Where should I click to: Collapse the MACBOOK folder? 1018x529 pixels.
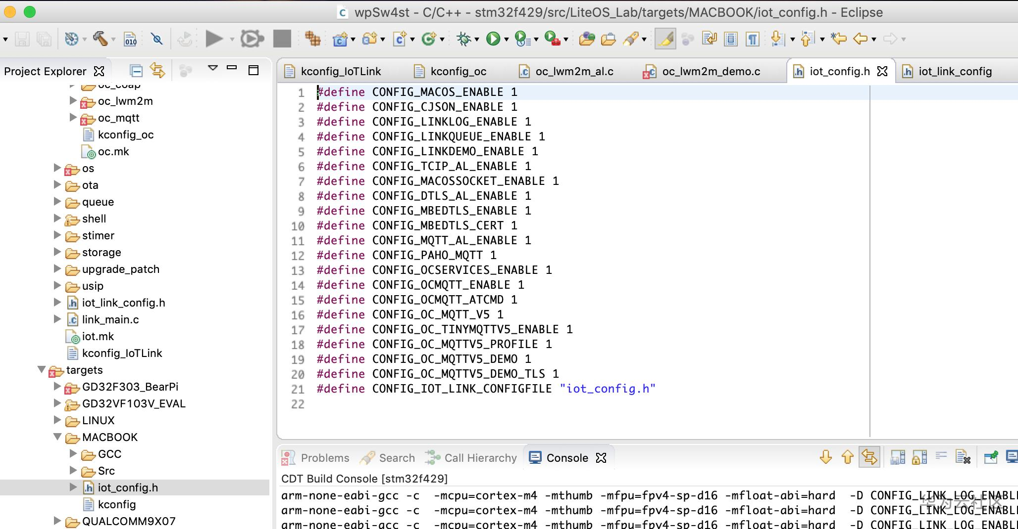pos(57,438)
